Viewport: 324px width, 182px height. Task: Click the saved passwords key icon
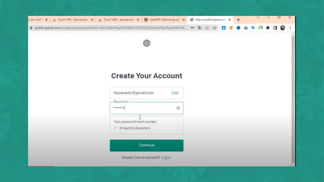(x=192, y=28)
